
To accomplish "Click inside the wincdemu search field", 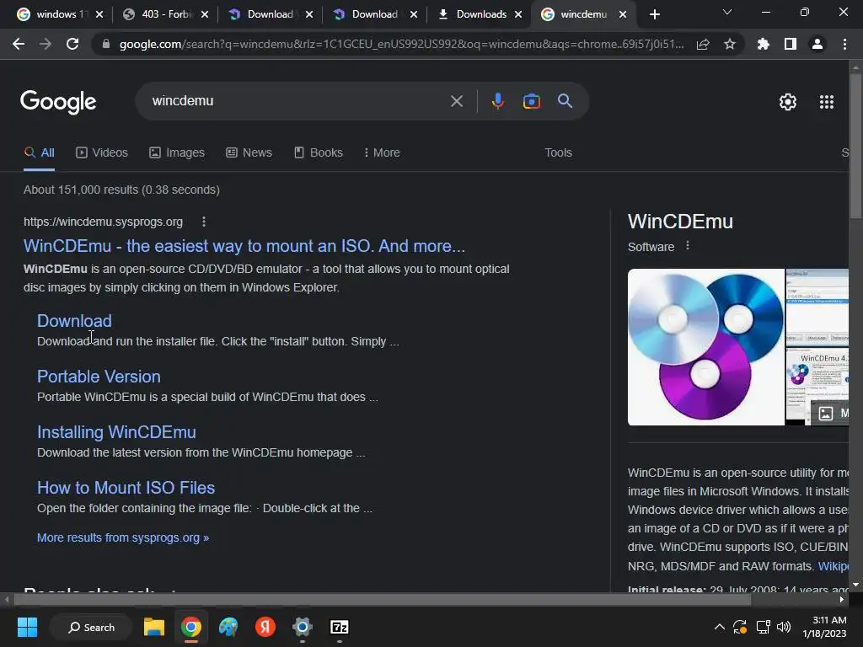I will (297, 101).
